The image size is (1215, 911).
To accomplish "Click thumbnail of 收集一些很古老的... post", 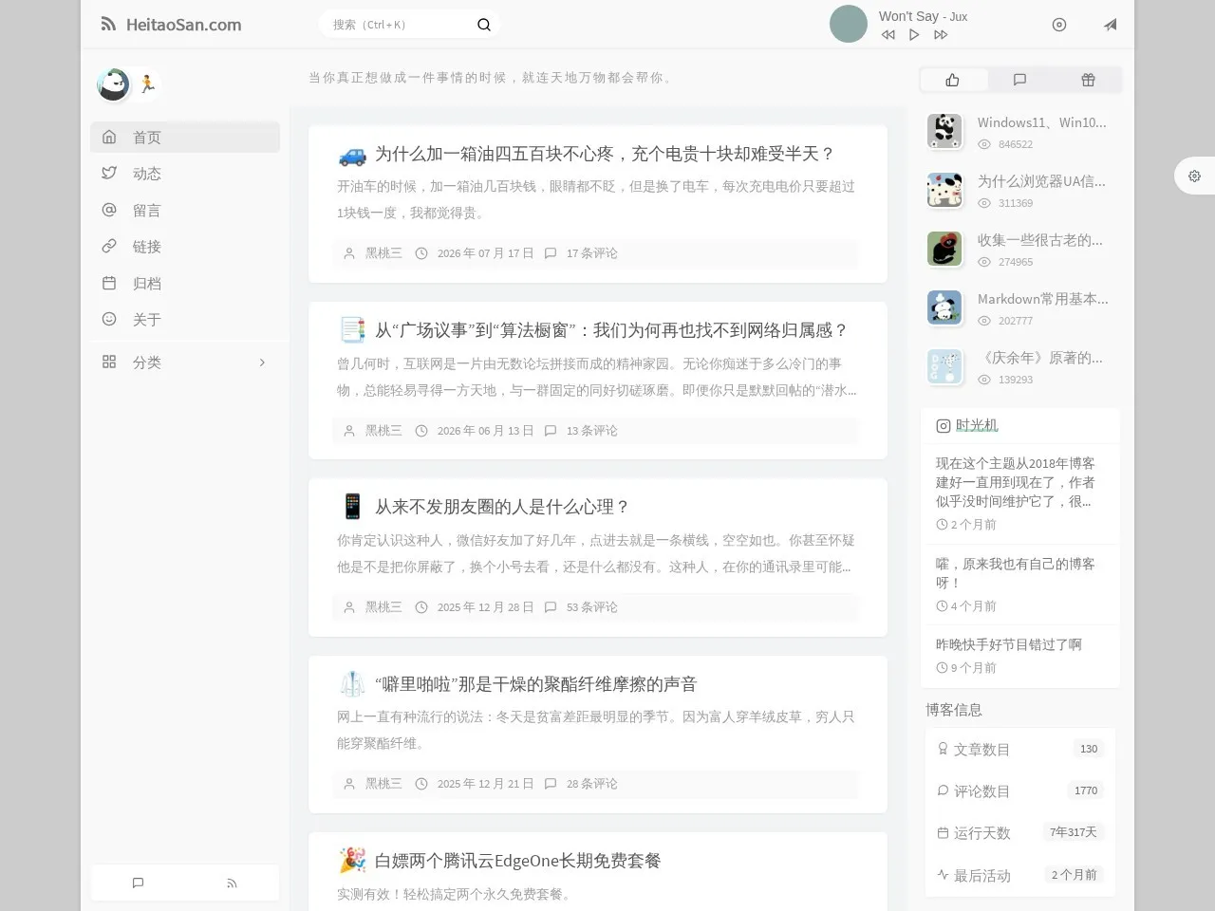I will (x=944, y=249).
